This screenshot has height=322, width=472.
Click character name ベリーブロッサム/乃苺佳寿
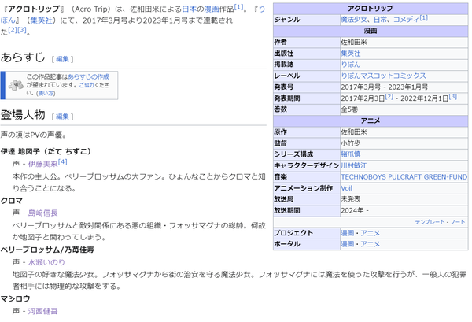click(47, 250)
